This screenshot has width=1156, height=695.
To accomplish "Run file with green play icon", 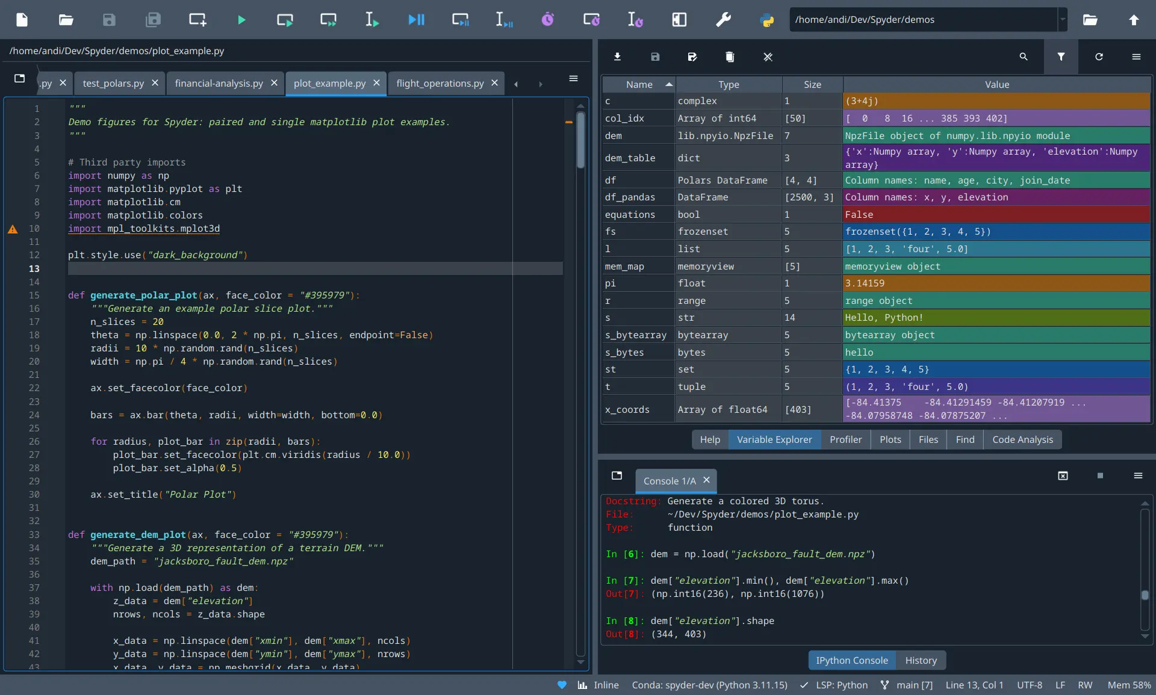I will (x=241, y=20).
